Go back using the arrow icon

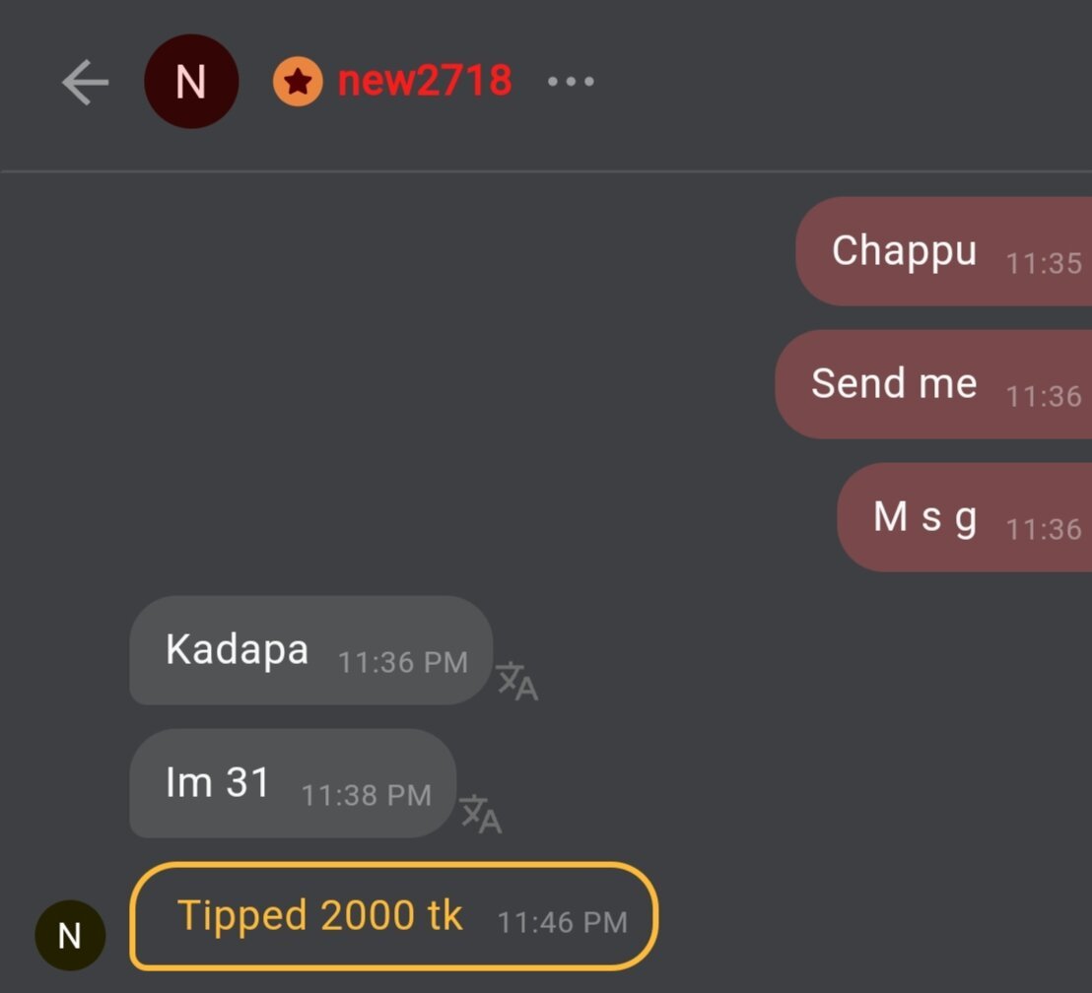(85, 82)
